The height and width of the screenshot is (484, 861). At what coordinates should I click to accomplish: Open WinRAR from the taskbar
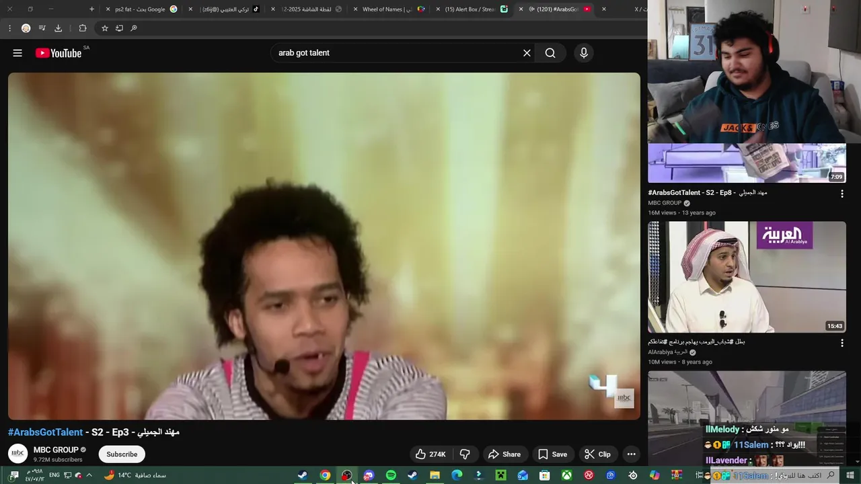677,475
